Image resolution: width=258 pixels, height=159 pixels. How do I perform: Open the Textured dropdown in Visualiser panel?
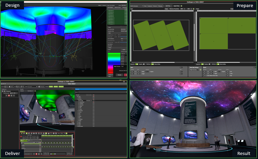pos(23,91)
